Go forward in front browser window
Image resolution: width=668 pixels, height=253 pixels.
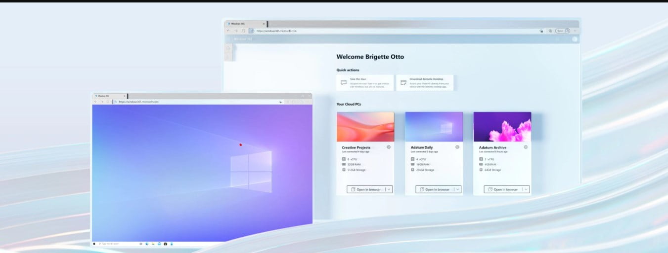[102, 102]
